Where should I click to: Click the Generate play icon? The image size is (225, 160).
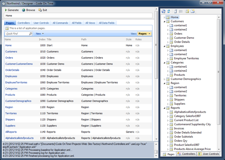[x=6, y=10]
